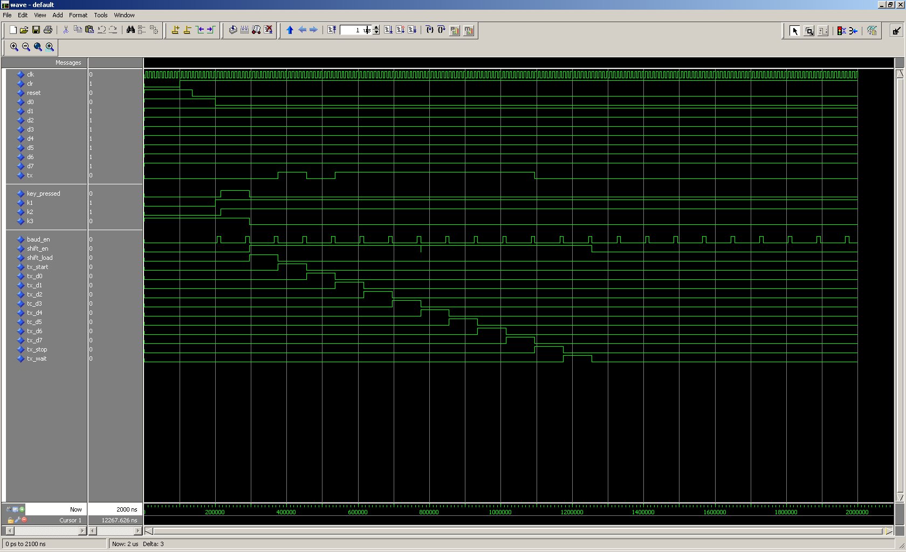Increase run length with up stepper arrow
Viewport: 906px width, 552px height.
click(x=376, y=27)
